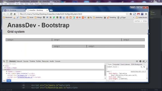Open the Profiles tab
The width and height of the screenshot is (162, 91).
point(38,61)
